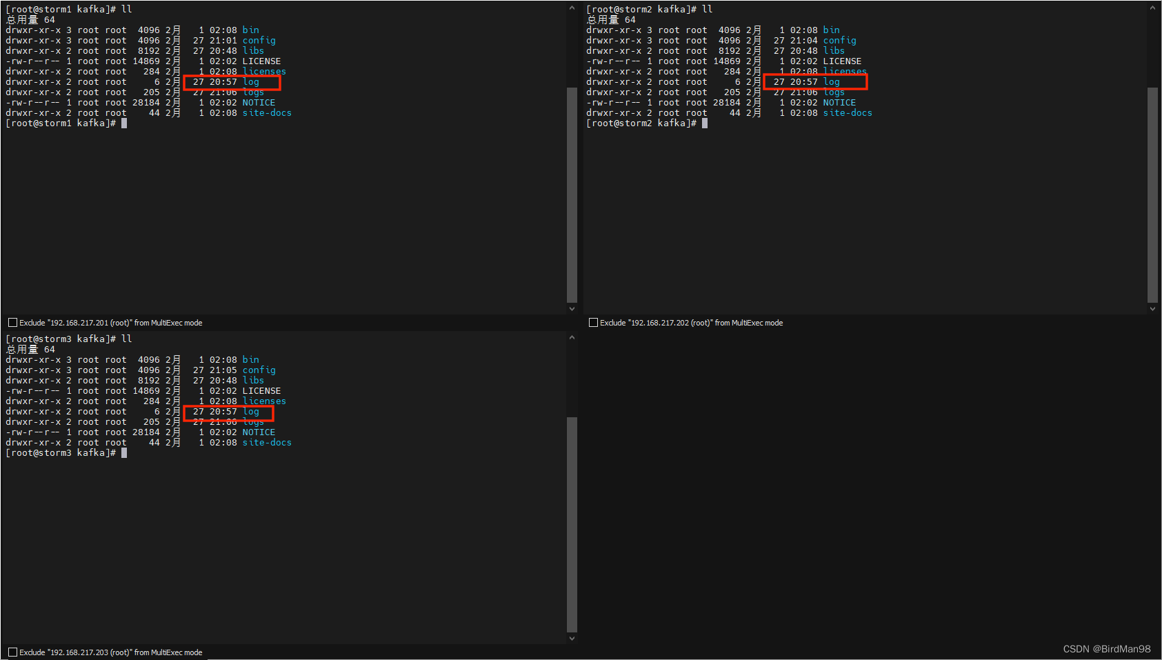Viewport: 1162px width, 660px height.
Task: Click 'log' directory in storm1 listing
Action: pyautogui.click(x=251, y=82)
